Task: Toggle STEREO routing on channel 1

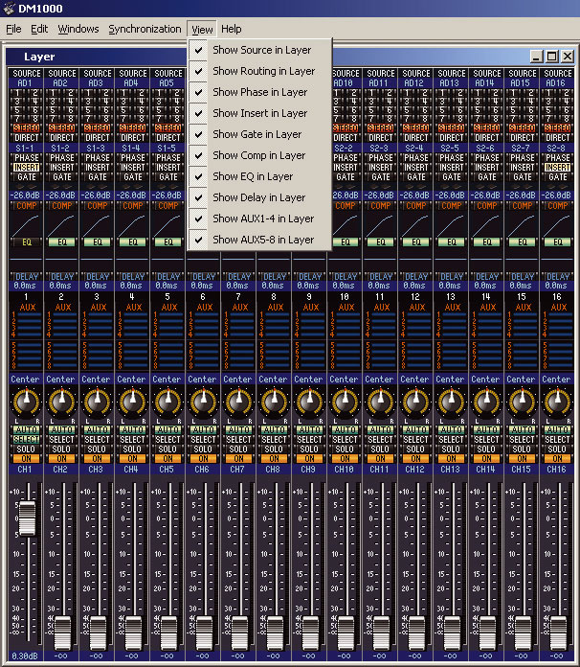Action: tap(27, 128)
